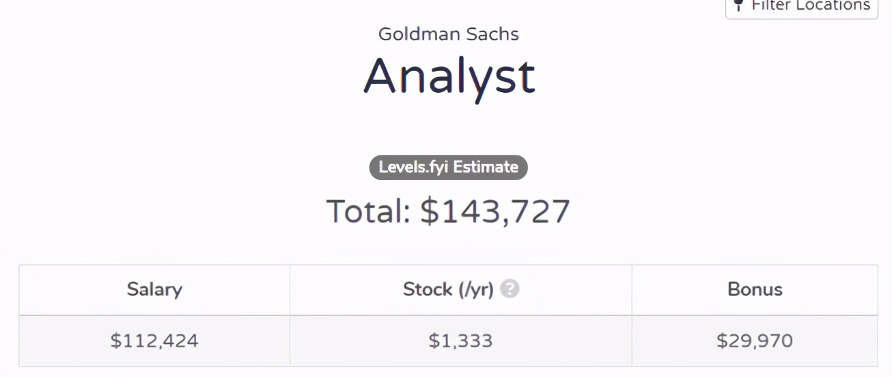Select the "Levels.fyi" text in the badge
This screenshot has height=378, width=892.
pos(414,168)
